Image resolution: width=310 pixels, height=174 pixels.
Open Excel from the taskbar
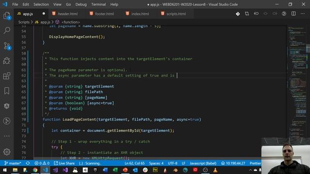point(115,170)
